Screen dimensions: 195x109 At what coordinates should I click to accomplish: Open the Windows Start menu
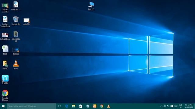tap(3, 106)
